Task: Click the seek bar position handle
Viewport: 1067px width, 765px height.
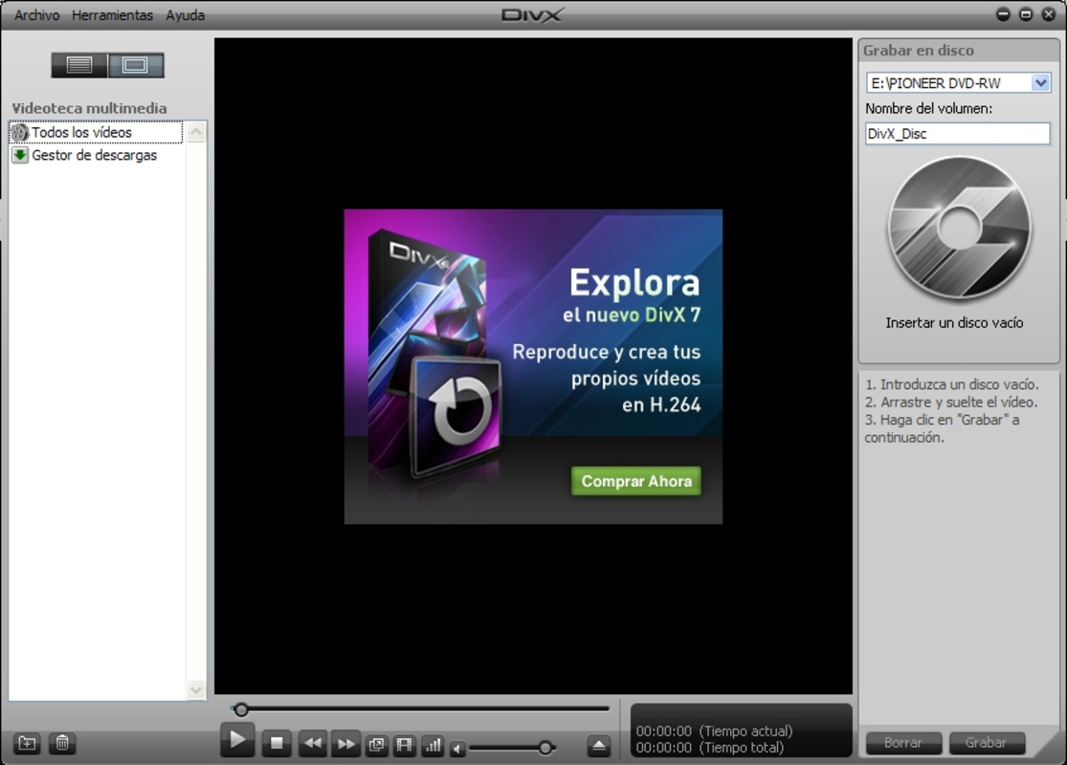Action: click(240, 710)
